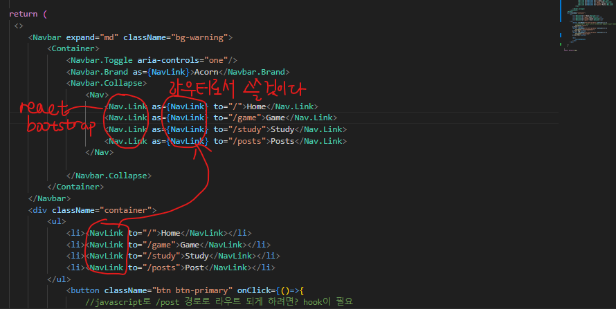Click the empty fragment <> tag
This screenshot has height=309, width=616.
coord(19,26)
